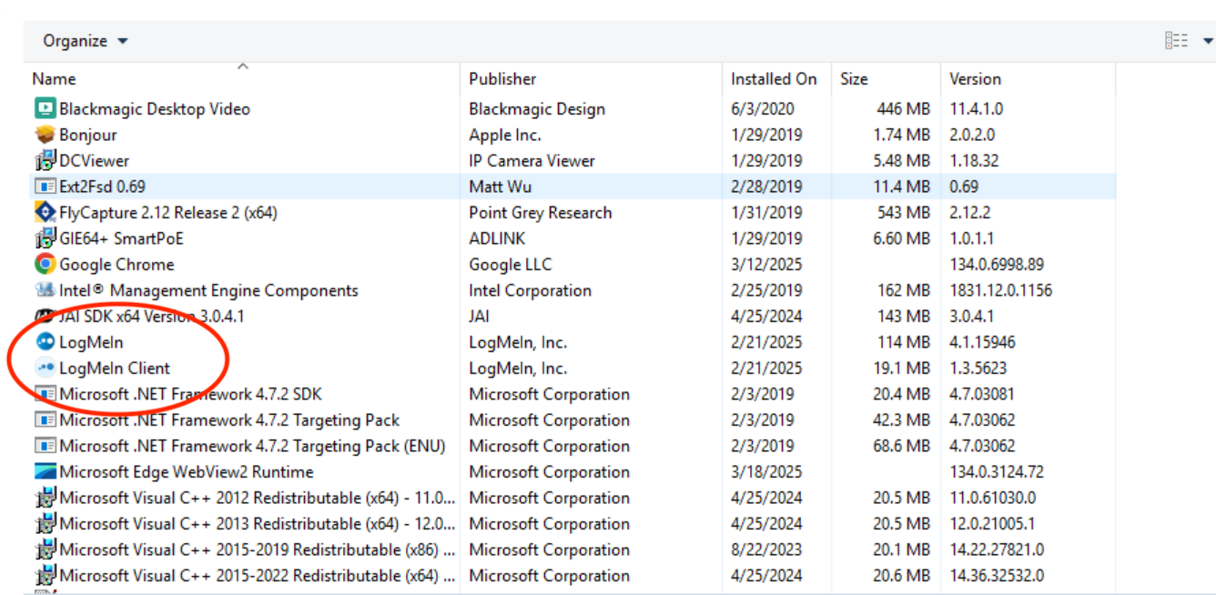The height and width of the screenshot is (595, 1216).
Task: Click the view layout icon
Action: point(1177,41)
